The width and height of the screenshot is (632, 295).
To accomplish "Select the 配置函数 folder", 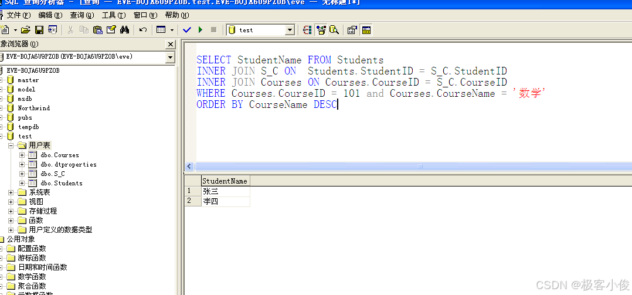I will (x=32, y=249).
